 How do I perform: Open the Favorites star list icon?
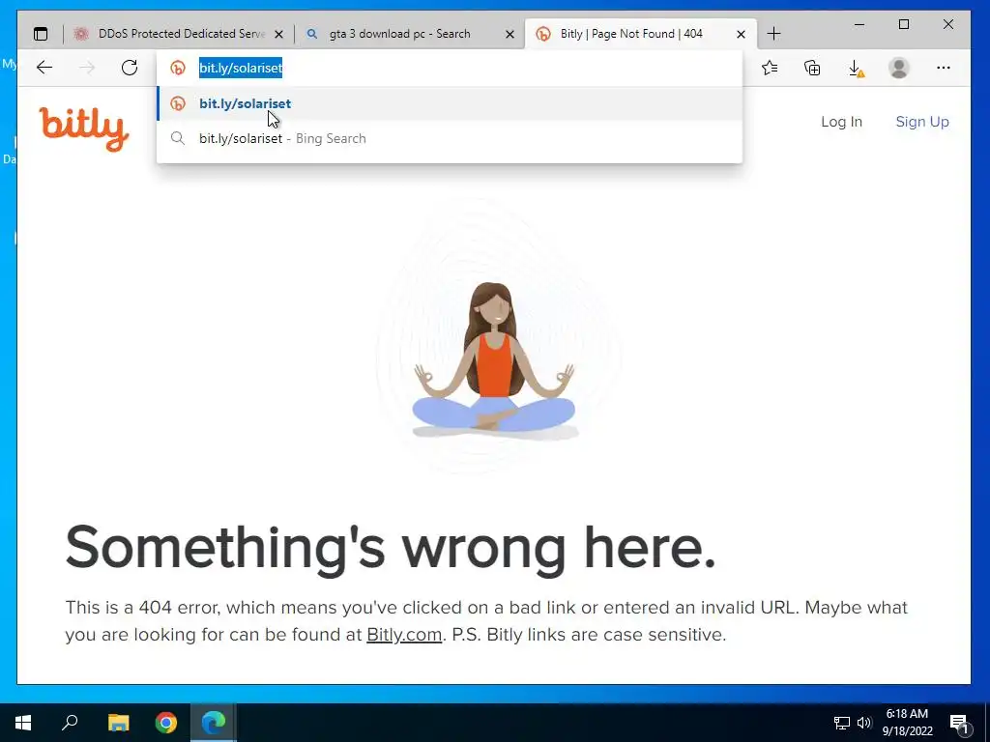pos(770,68)
